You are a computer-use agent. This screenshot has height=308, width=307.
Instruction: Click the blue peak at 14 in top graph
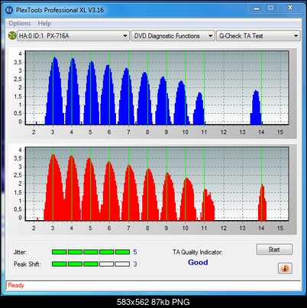256,107
